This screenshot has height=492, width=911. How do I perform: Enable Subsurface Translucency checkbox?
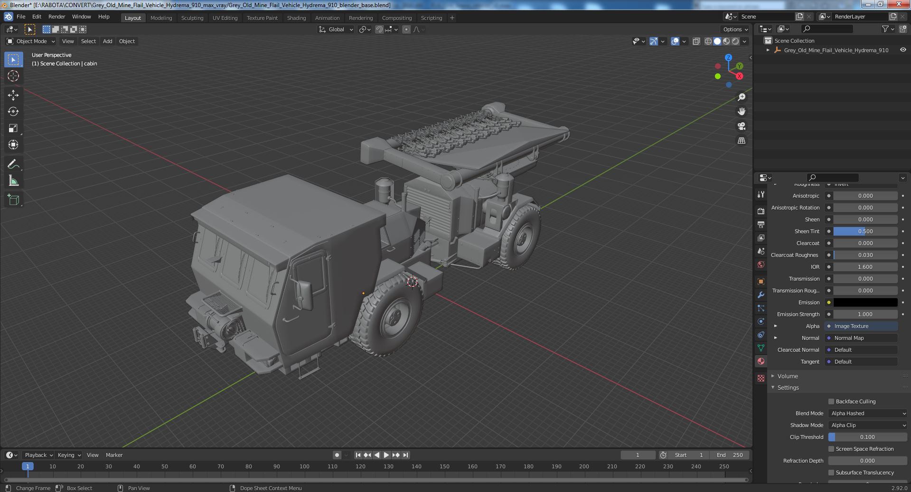pos(831,473)
